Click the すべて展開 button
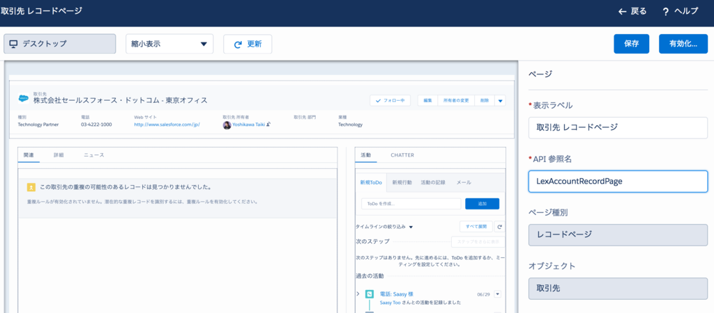Viewport: 714px width, 313px height. click(476, 226)
